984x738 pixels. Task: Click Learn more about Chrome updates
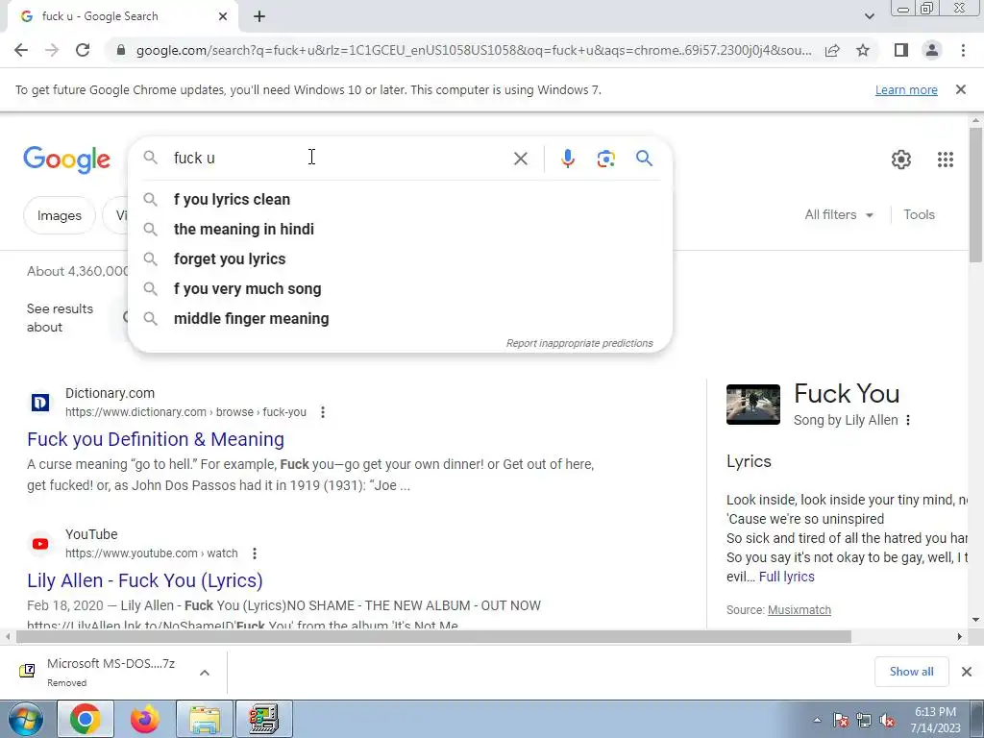(906, 89)
